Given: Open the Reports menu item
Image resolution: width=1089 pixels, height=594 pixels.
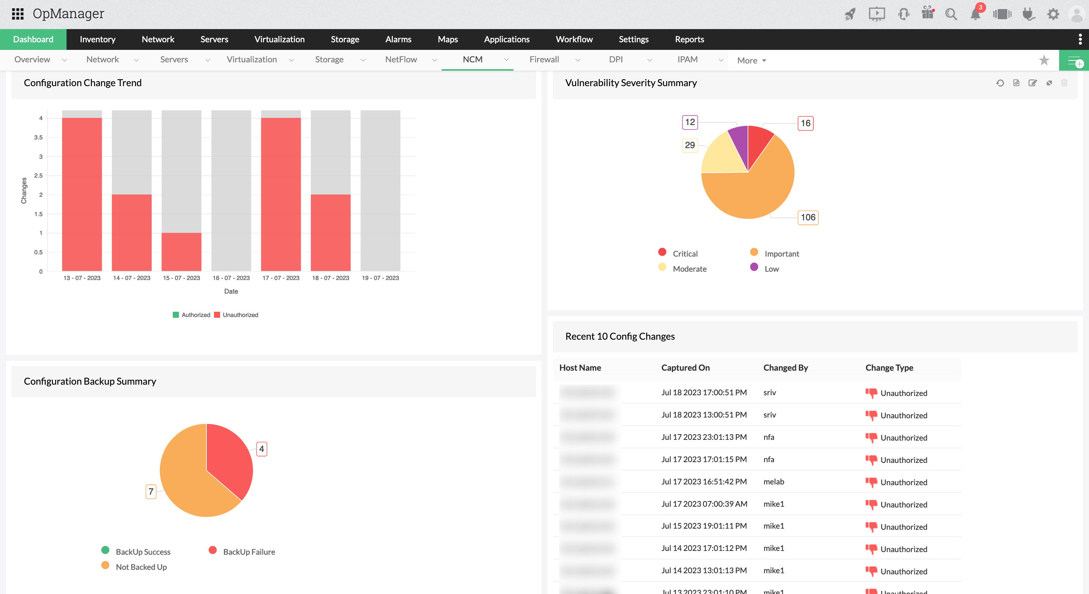Looking at the screenshot, I should click(689, 39).
